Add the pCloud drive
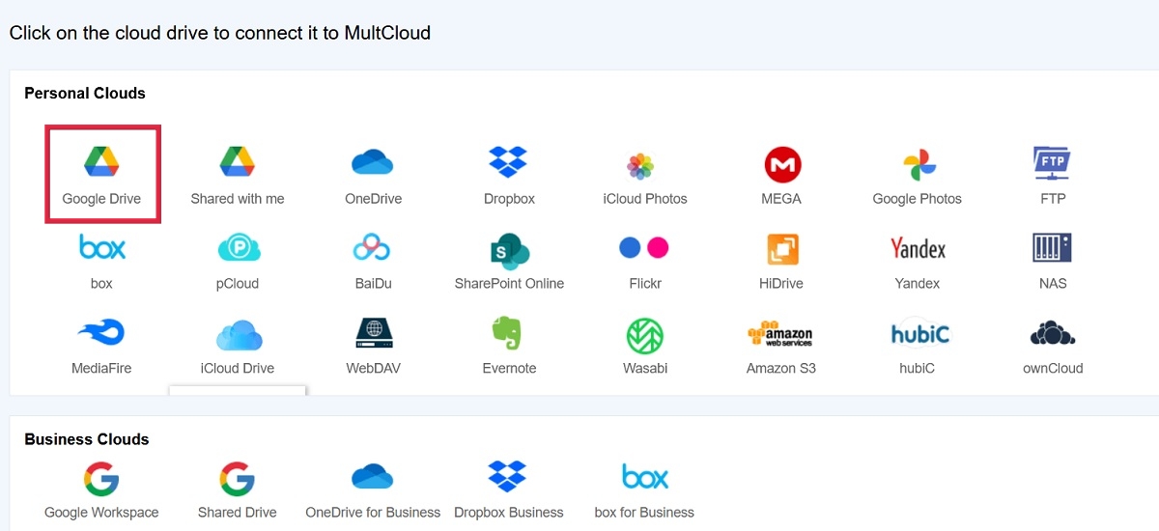1159x531 pixels. (x=237, y=261)
